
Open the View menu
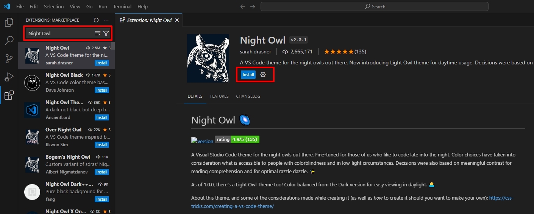(x=75, y=6)
